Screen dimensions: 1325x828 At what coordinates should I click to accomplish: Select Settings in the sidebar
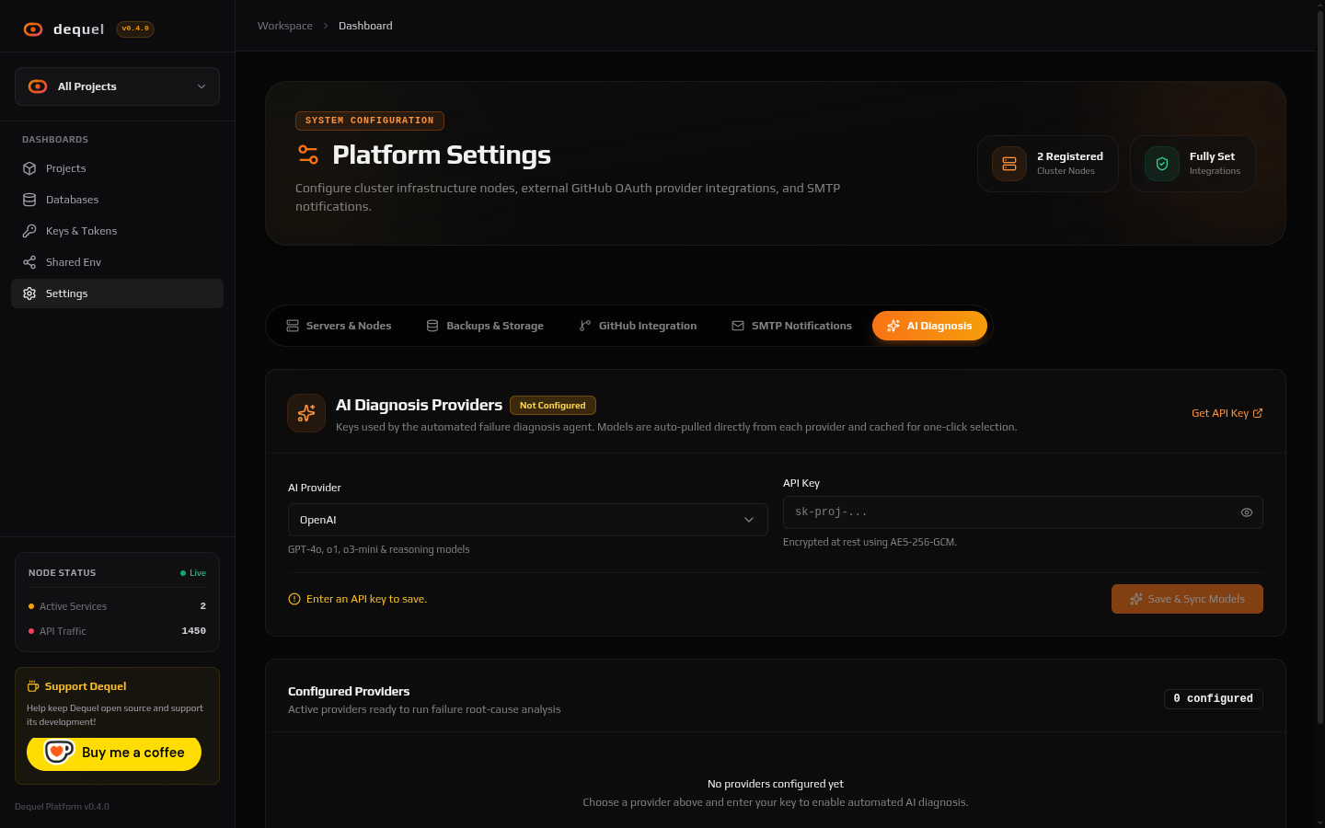(117, 293)
